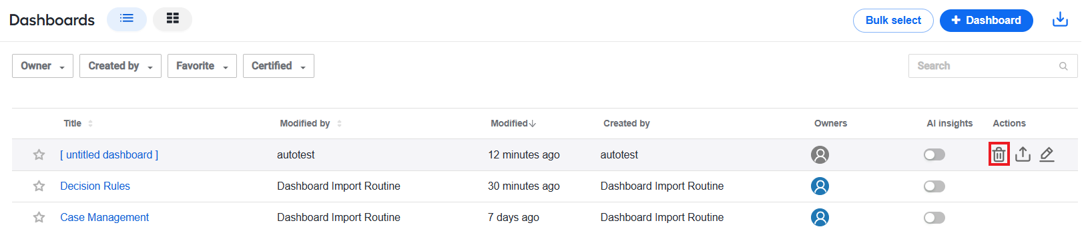1090x241 pixels.
Task: Turn on AI insights for Case Management
Action: coord(934,217)
